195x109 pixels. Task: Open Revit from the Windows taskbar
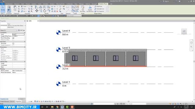[x=62, y=107]
